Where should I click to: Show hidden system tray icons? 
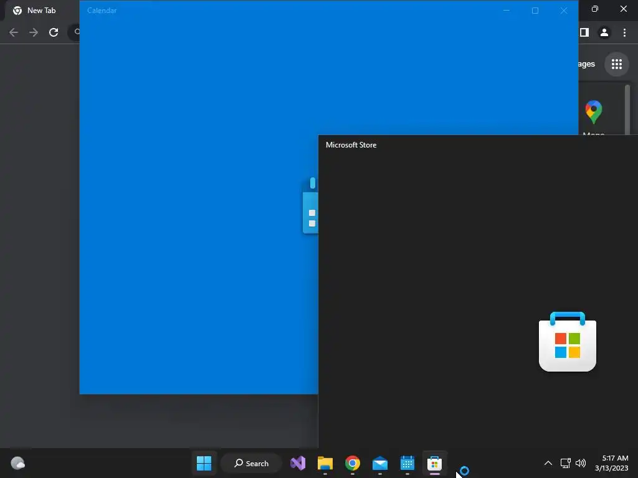[x=548, y=463]
